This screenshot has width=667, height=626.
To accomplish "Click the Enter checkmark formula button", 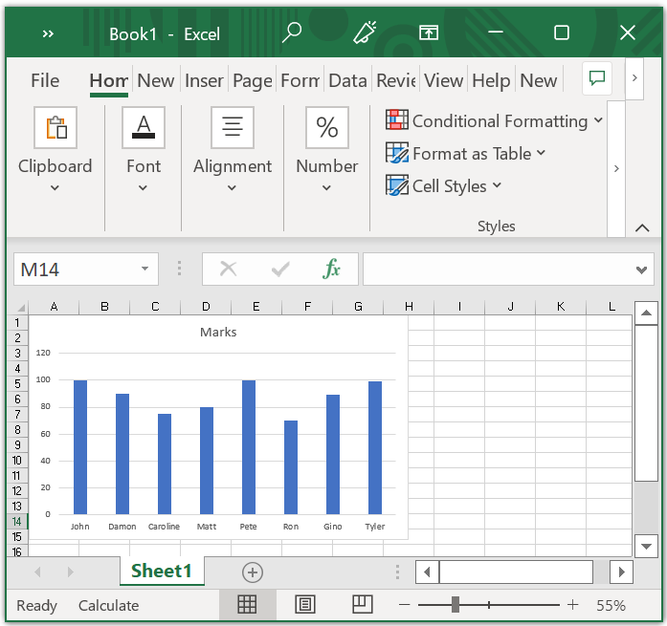I will [280, 269].
